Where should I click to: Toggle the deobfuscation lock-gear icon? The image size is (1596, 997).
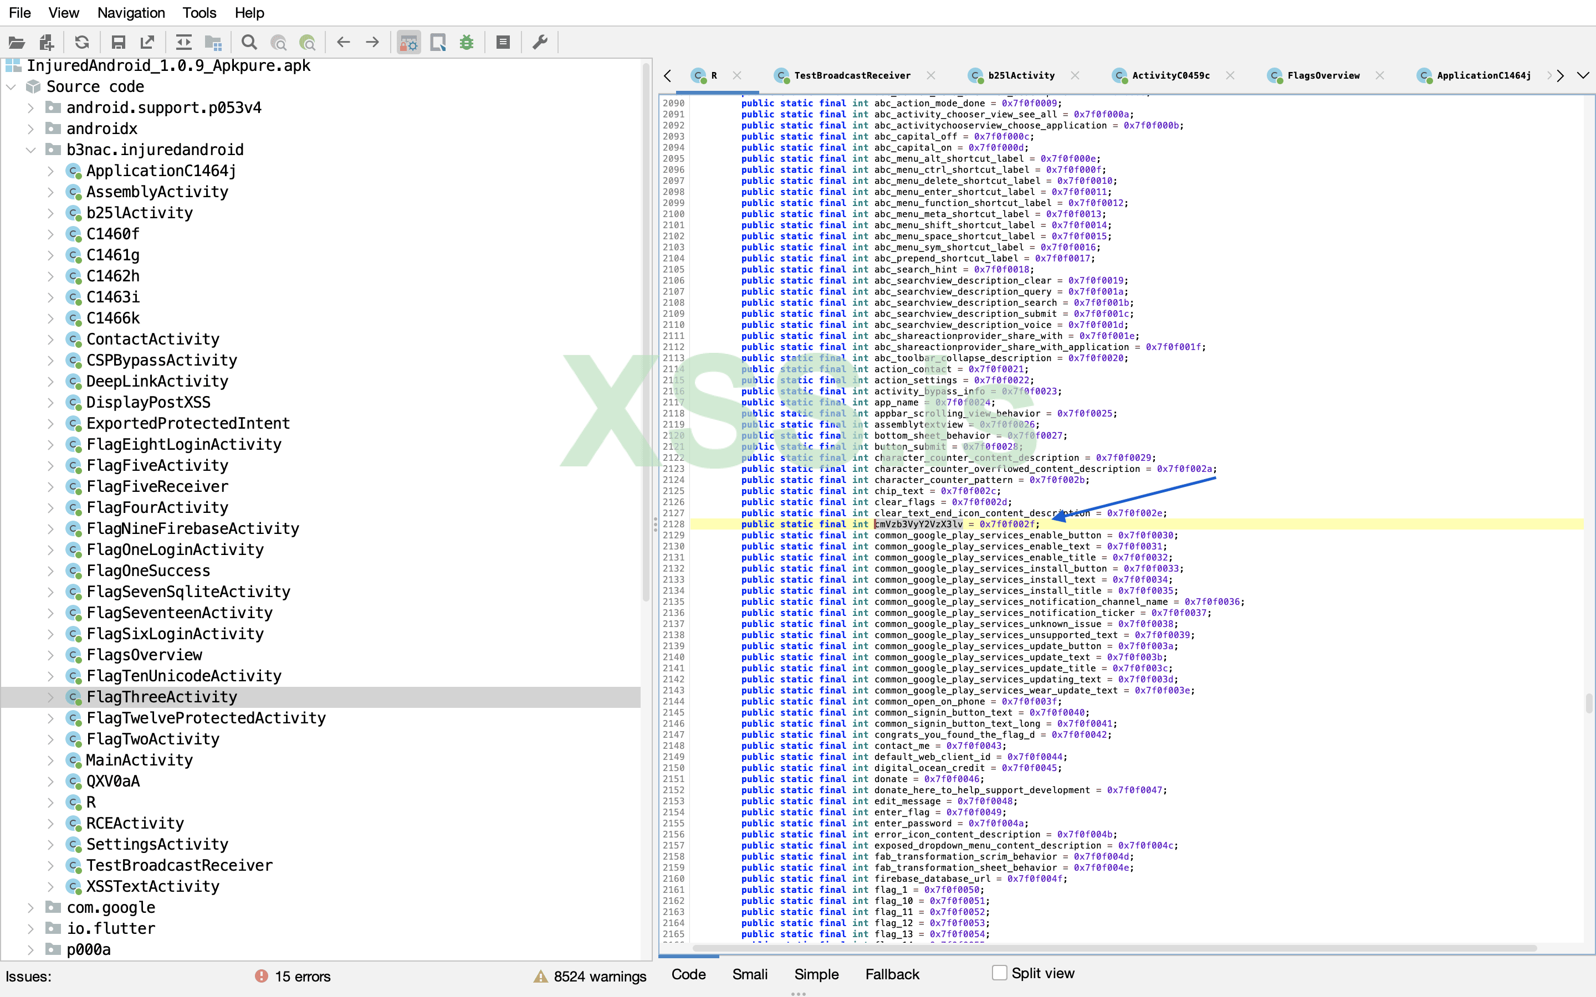(x=409, y=43)
